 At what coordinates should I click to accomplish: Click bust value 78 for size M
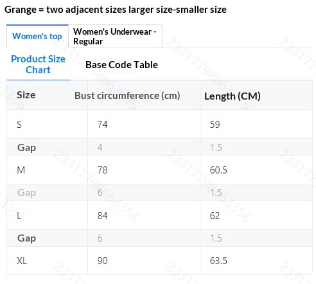pos(102,170)
